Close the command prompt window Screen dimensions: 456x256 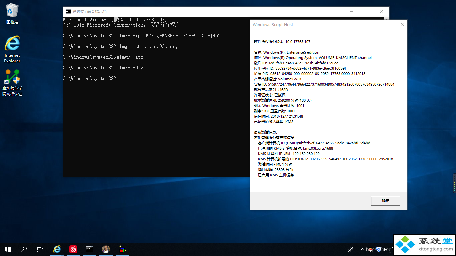[382, 11]
